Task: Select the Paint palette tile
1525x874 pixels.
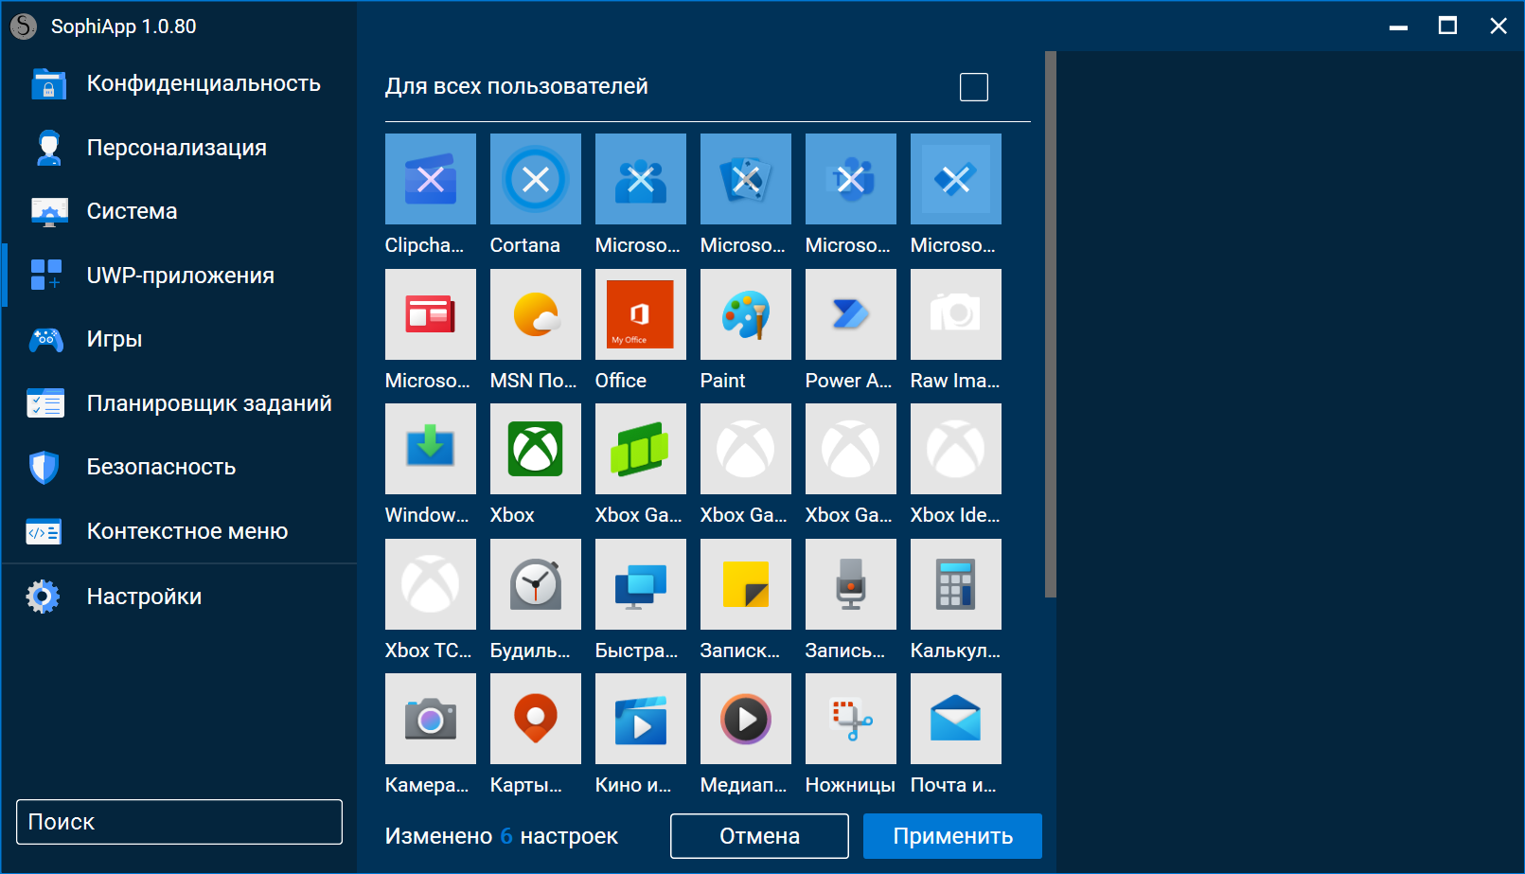Action: (x=746, y=314)
